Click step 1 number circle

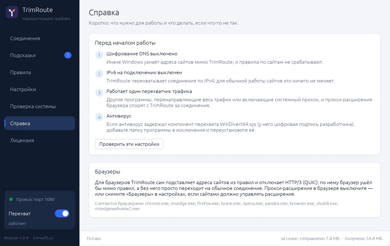click(x=99, y=55)
